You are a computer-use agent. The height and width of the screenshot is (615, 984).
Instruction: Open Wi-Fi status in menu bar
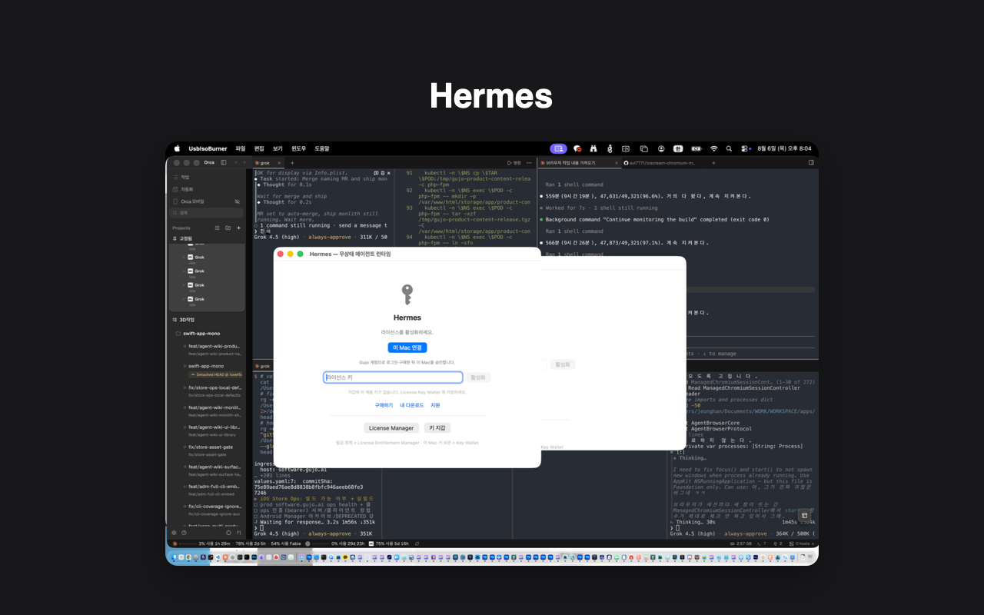pos(713,148)
